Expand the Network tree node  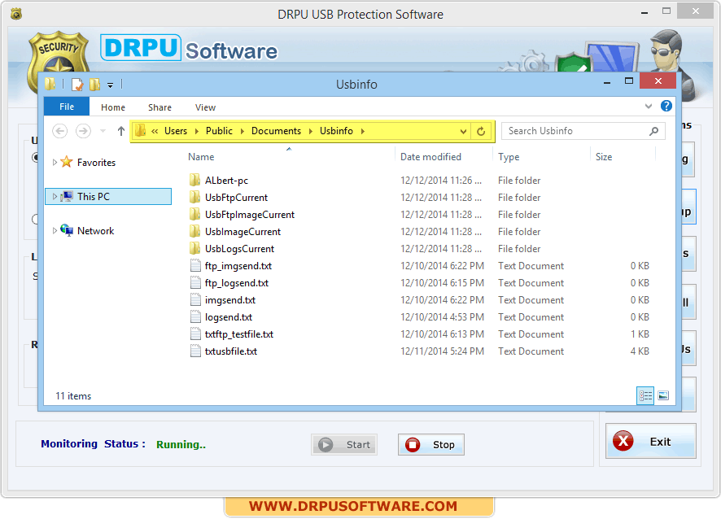(55, 231)
